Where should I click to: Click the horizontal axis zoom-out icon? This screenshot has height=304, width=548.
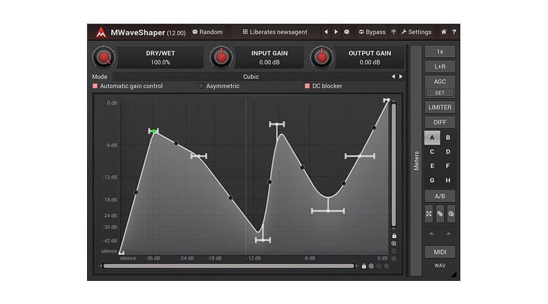click(379, 266)
